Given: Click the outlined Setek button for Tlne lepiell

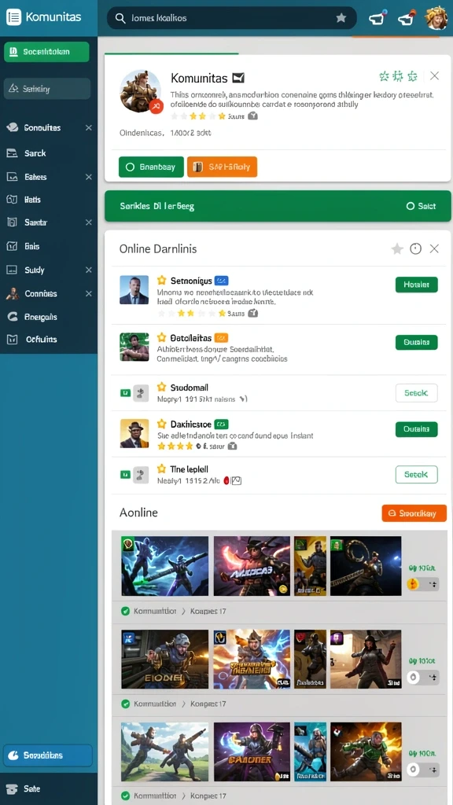Looking at the screenshot, I should [417, 474].
